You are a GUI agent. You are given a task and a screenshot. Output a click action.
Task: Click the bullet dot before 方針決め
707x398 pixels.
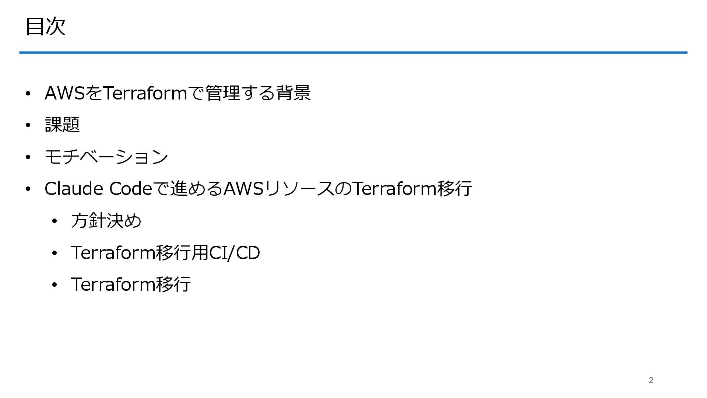coord(54,221)
